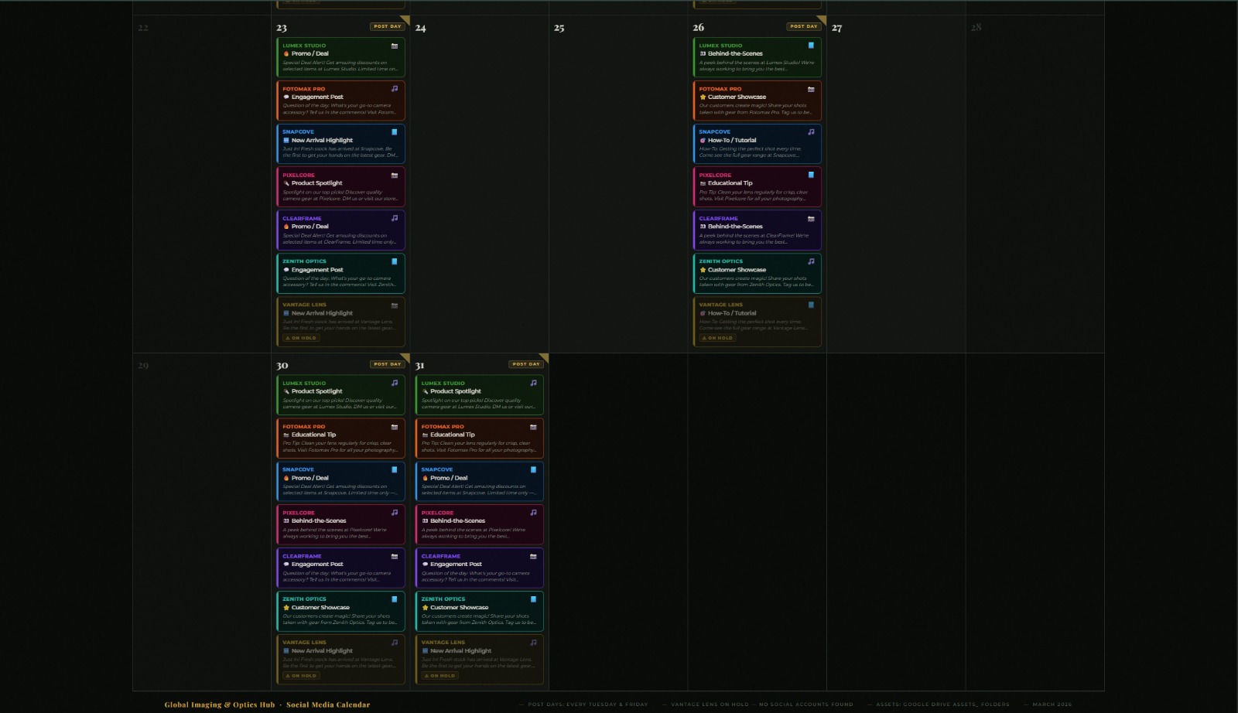Click the camera platform icon on Pixelcore's day 23 card

pos(394,176)
